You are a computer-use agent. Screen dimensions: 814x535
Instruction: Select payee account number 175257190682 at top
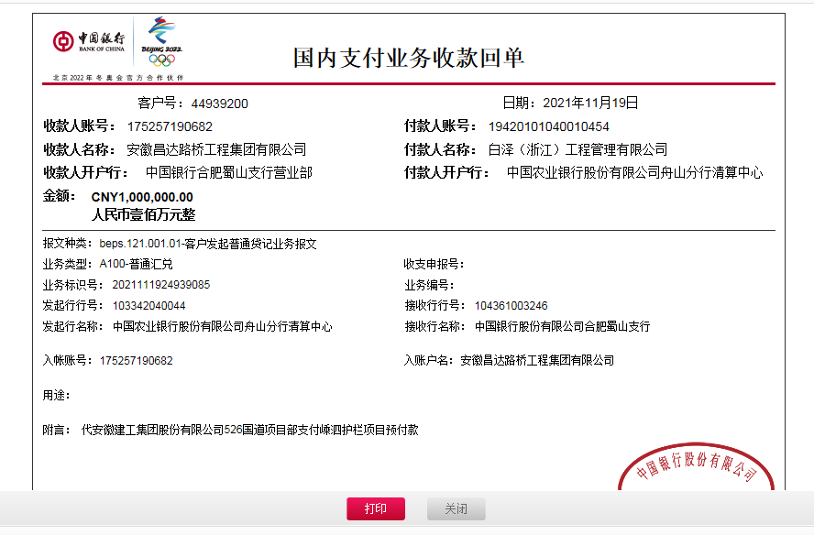coord(170,126)
